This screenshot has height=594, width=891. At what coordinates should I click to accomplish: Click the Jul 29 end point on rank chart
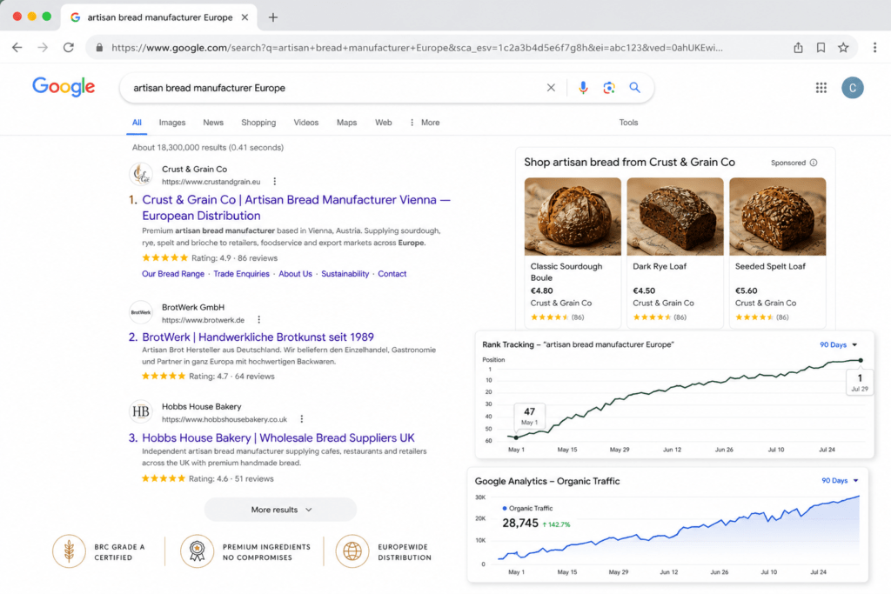tap(861, 360)
